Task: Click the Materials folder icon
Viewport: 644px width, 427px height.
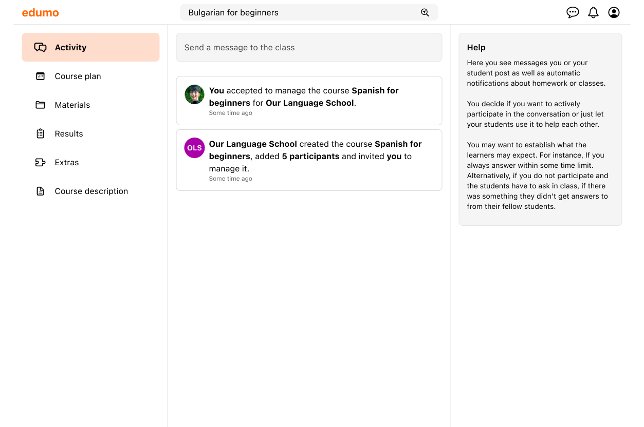Action: click(40, 105)
